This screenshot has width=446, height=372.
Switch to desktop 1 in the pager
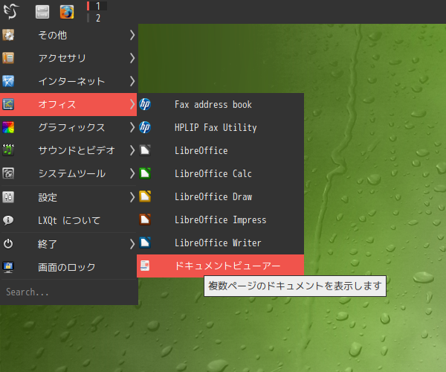[x=97, y=6]
